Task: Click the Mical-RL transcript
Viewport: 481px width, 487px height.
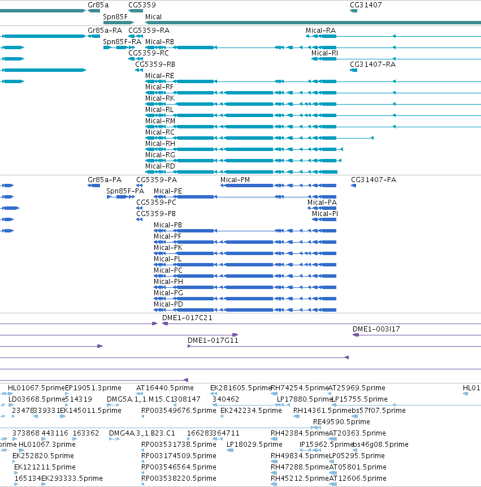Action: (313, 115)
